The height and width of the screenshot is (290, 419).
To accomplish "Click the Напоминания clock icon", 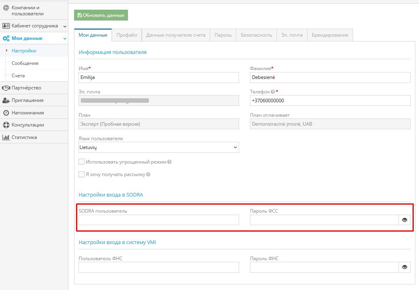I will (6, 113).
